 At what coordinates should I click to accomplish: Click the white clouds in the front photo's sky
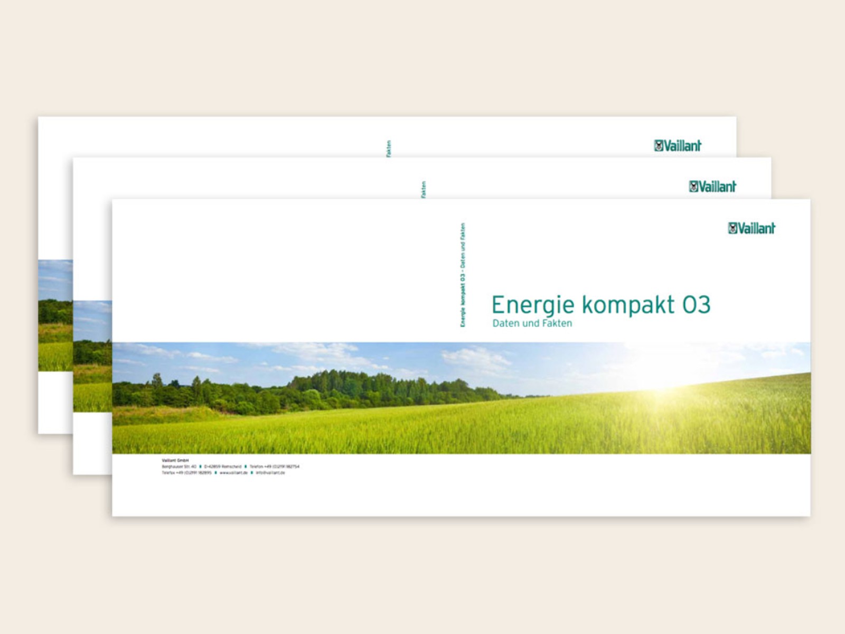(475, 358)
